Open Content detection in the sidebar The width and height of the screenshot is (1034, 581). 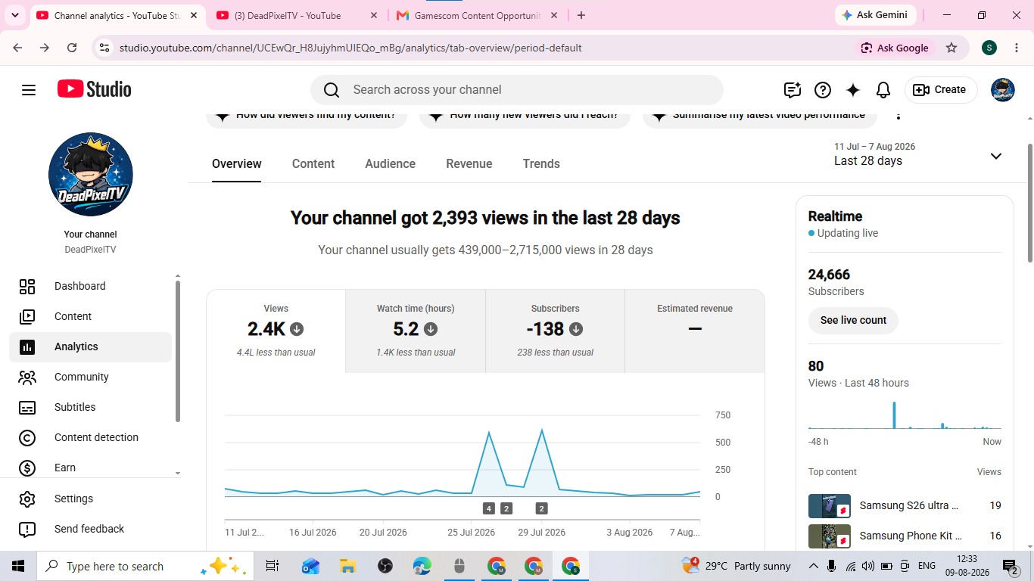tap(91, 437)
